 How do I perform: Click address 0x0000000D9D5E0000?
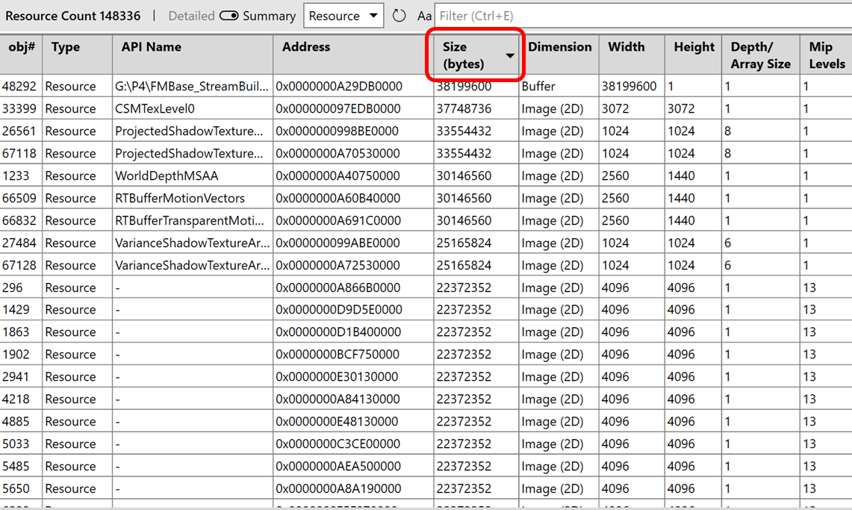[338, 310]
